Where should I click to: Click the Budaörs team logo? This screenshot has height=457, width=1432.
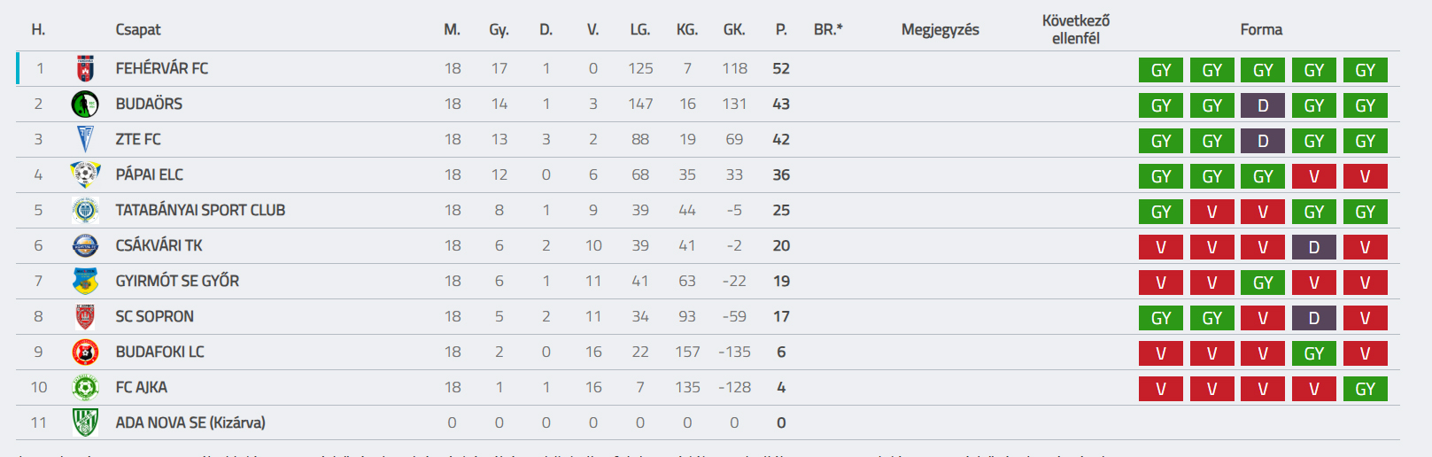click(x=85, y=104)
